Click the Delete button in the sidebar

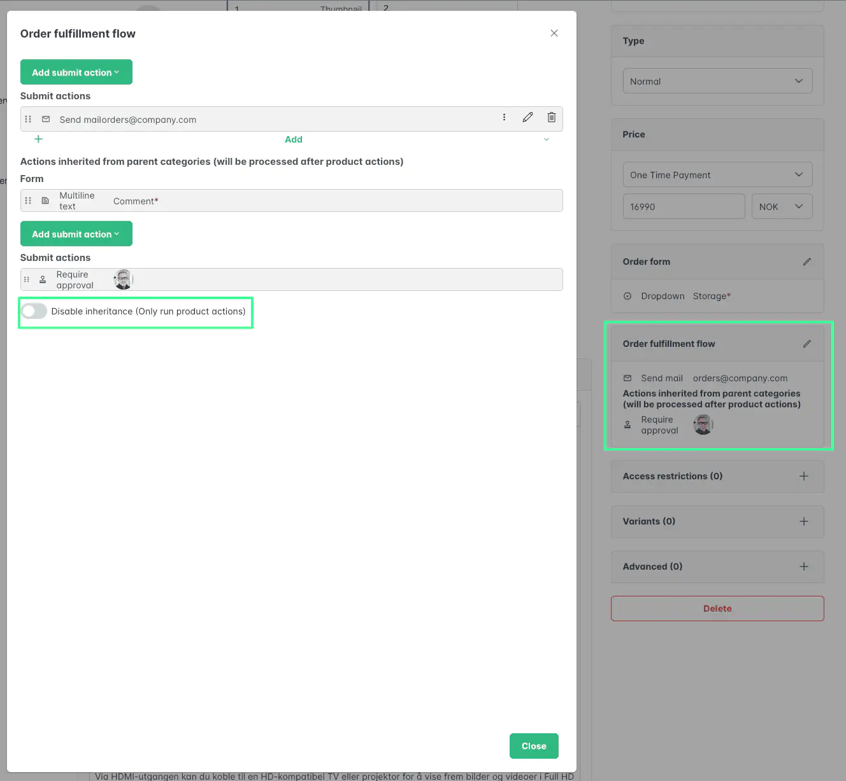[x=717, y=609]
